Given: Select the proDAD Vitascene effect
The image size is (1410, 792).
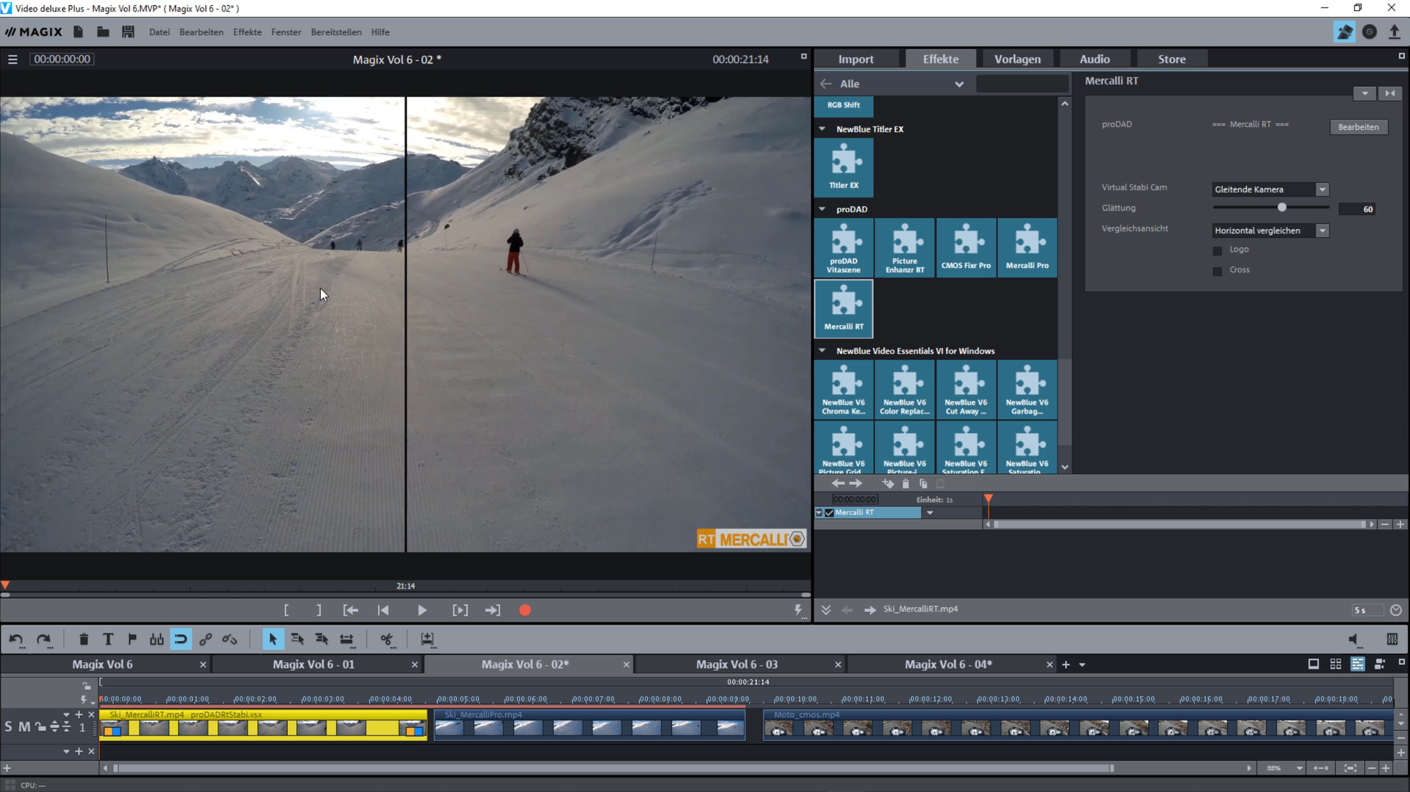Looking at the screenshot, I should [x=844, y=247].
